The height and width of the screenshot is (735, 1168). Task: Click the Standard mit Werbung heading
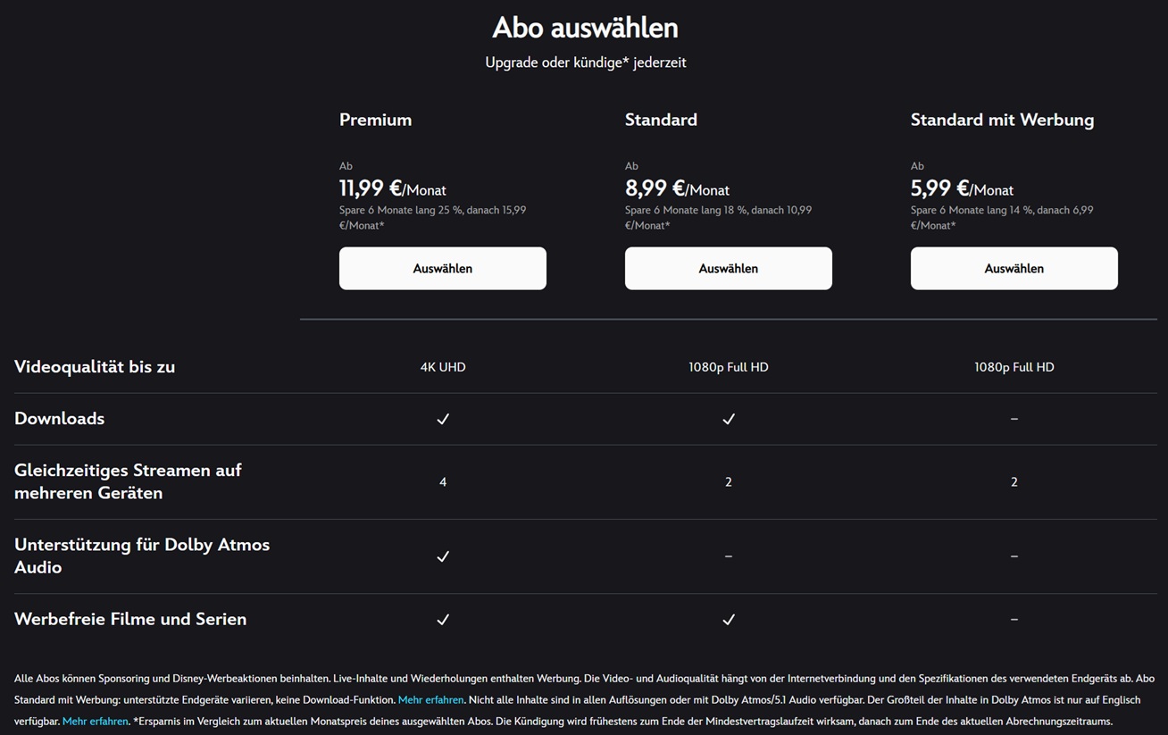click(1002, 120)
